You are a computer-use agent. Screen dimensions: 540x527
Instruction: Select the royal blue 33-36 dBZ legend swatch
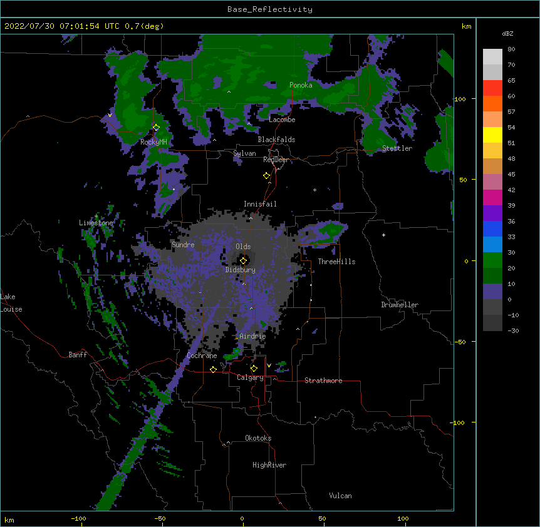click(x=492, y=228)
